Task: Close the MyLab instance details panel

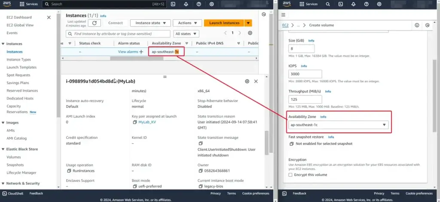Action: pyautogui.click(x=256, y=81)
